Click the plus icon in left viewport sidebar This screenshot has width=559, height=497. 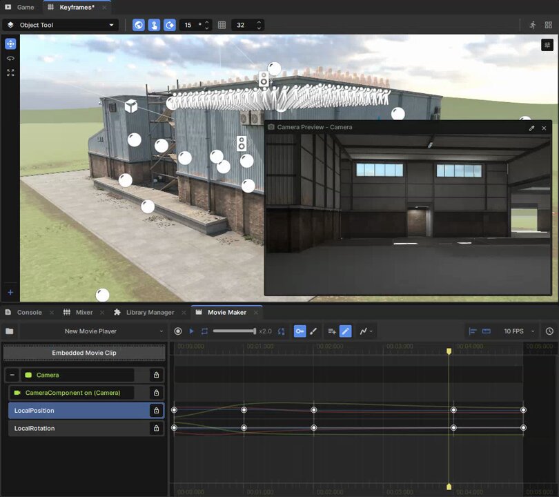coord(10,293)
